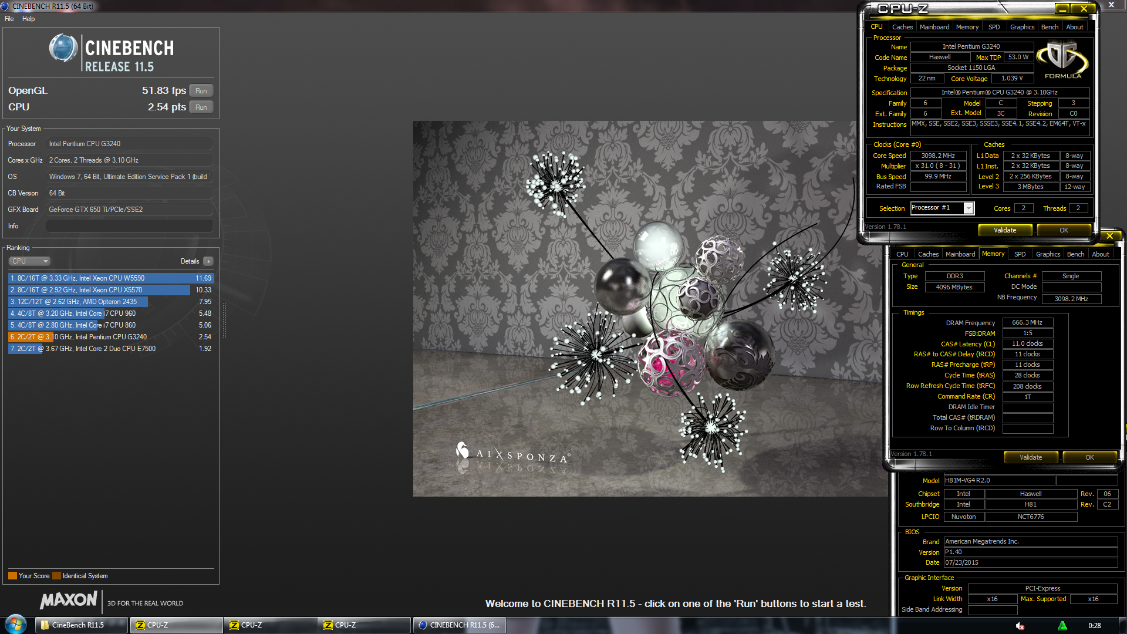Switch to Graphics tab in CPU-Z Memory window
The height and width of the screenshot is (634, 1127).
1048,254
